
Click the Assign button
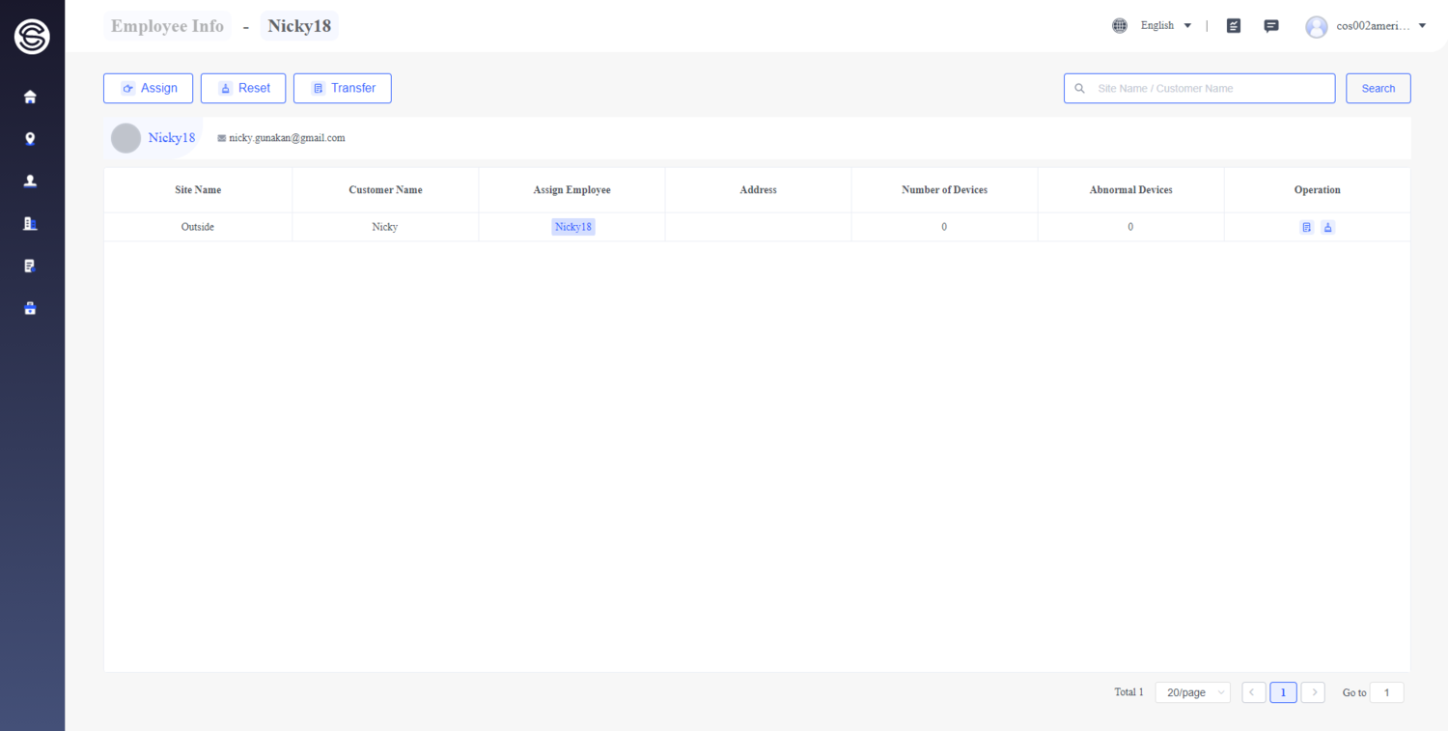(x=148, y=88)
